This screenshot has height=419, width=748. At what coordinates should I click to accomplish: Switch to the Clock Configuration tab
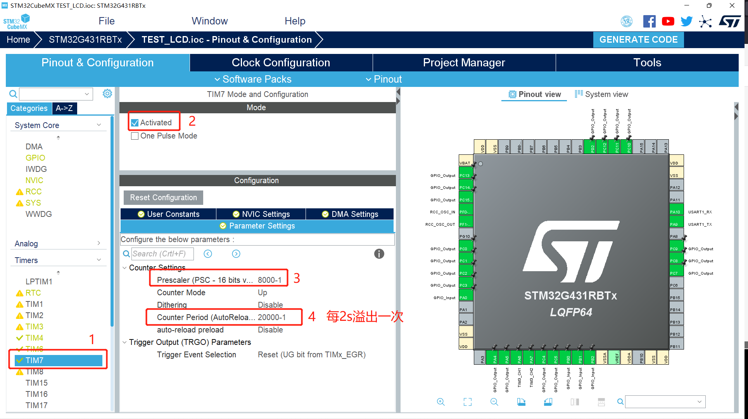281,62
